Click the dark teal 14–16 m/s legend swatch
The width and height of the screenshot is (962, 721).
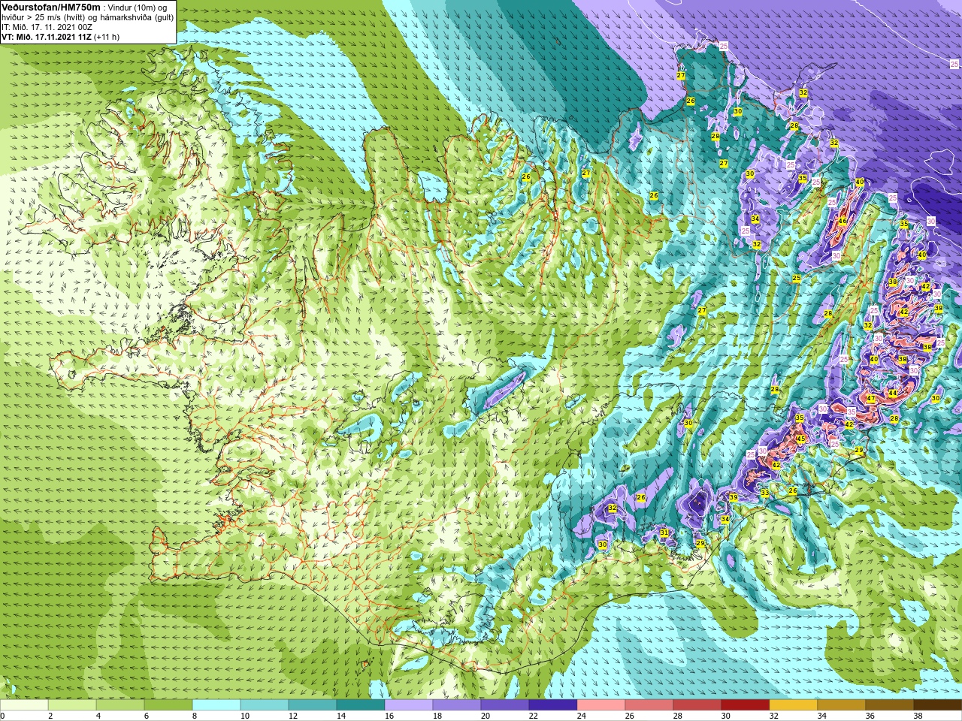coord(361,705)
